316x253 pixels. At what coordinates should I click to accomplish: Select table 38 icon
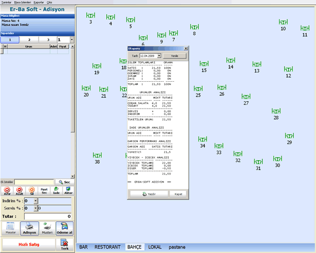click(x=97, y=155)
